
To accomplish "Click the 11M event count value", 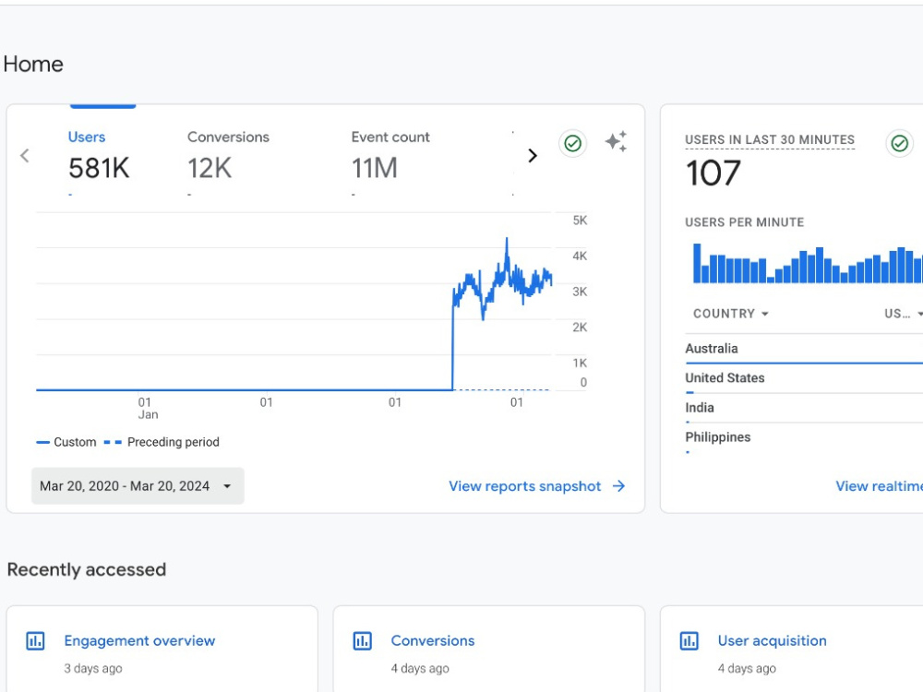I will click(375, 168).
